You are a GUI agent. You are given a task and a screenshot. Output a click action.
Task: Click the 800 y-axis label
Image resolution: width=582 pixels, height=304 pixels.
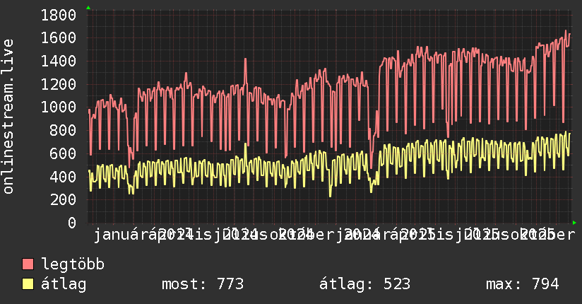63,131
